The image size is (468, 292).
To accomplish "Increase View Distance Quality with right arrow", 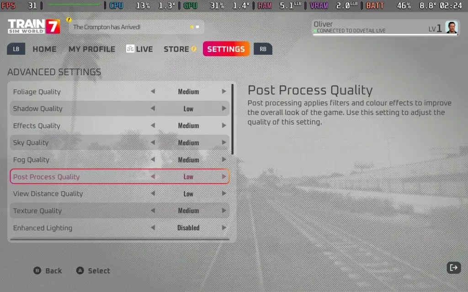I will [224, 193].
